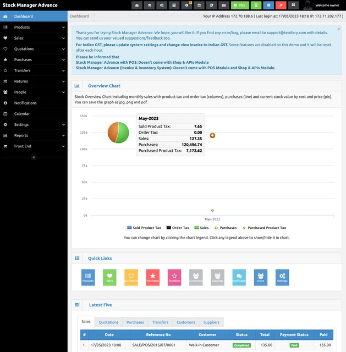Expand the Returns sidebar menu
Image resolution: width=346 pixels, height=352 pixels.
34,81
